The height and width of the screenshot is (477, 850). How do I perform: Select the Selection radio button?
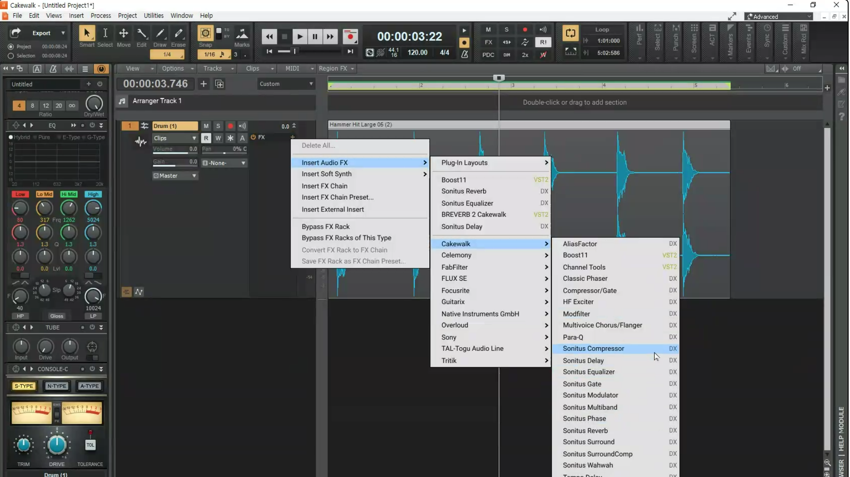pos(11,56)
